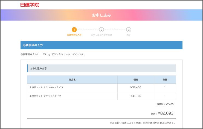Click the blue 必要事項の入力 section header
Screen dimensions: 203x129
[101, 45]
